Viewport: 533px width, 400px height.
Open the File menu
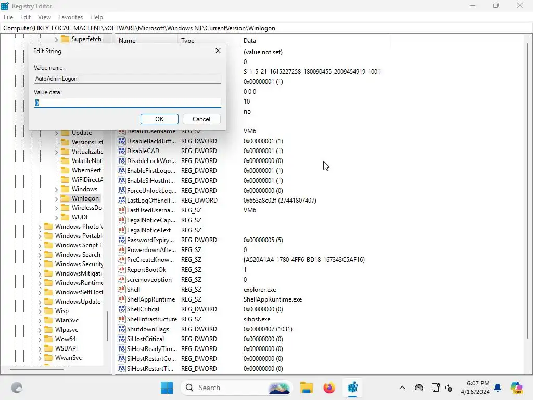[x=8, y=17]
